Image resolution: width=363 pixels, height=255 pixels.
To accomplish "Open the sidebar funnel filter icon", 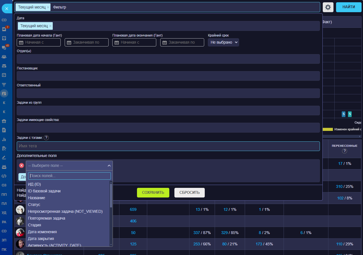I will click(4, 84).
